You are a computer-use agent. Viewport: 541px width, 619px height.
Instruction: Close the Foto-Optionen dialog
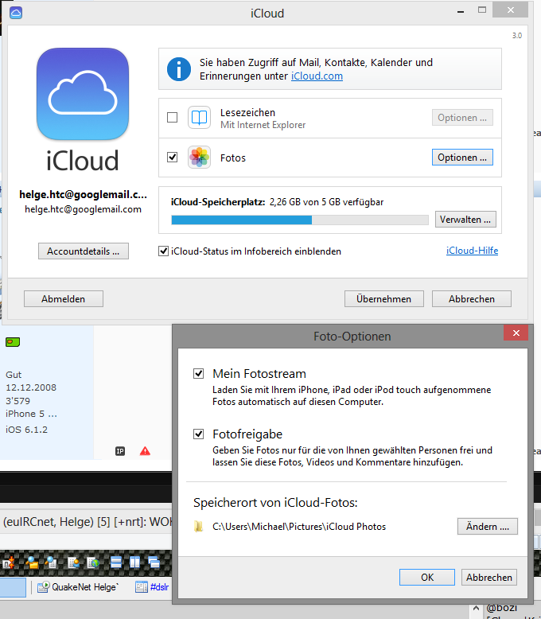[x=516, y=333]
